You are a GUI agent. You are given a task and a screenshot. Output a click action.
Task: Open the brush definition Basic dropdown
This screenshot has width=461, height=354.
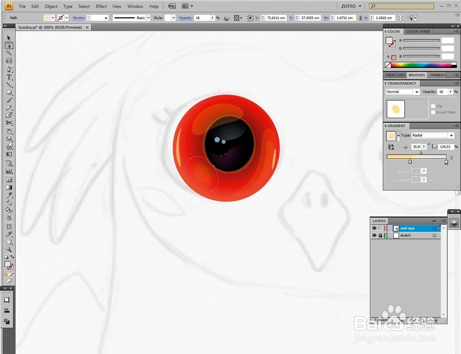click(148, 18)
